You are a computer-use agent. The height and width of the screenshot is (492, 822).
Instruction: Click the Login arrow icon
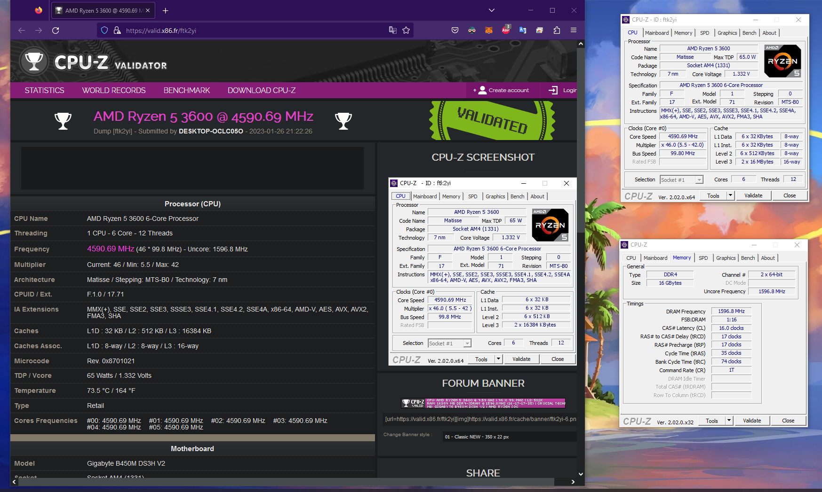553,90
